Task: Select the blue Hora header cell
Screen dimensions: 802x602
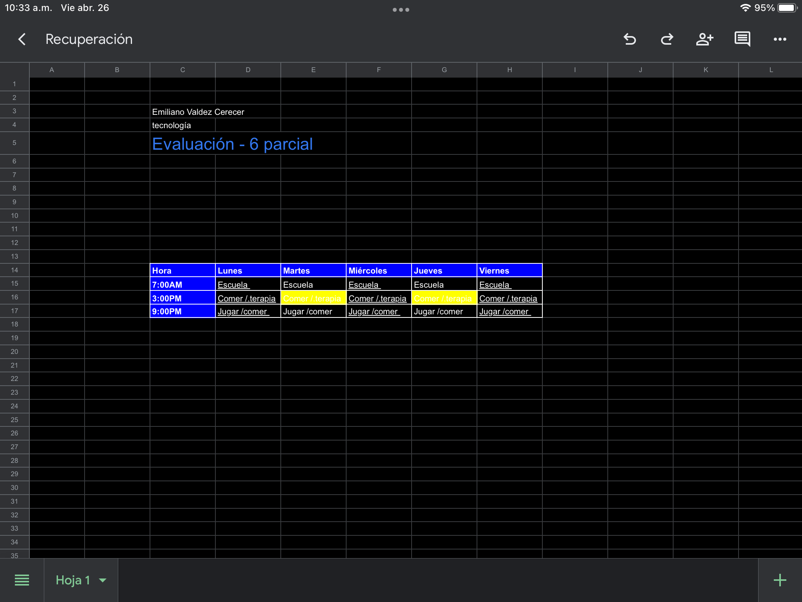Action: point(182,270)
